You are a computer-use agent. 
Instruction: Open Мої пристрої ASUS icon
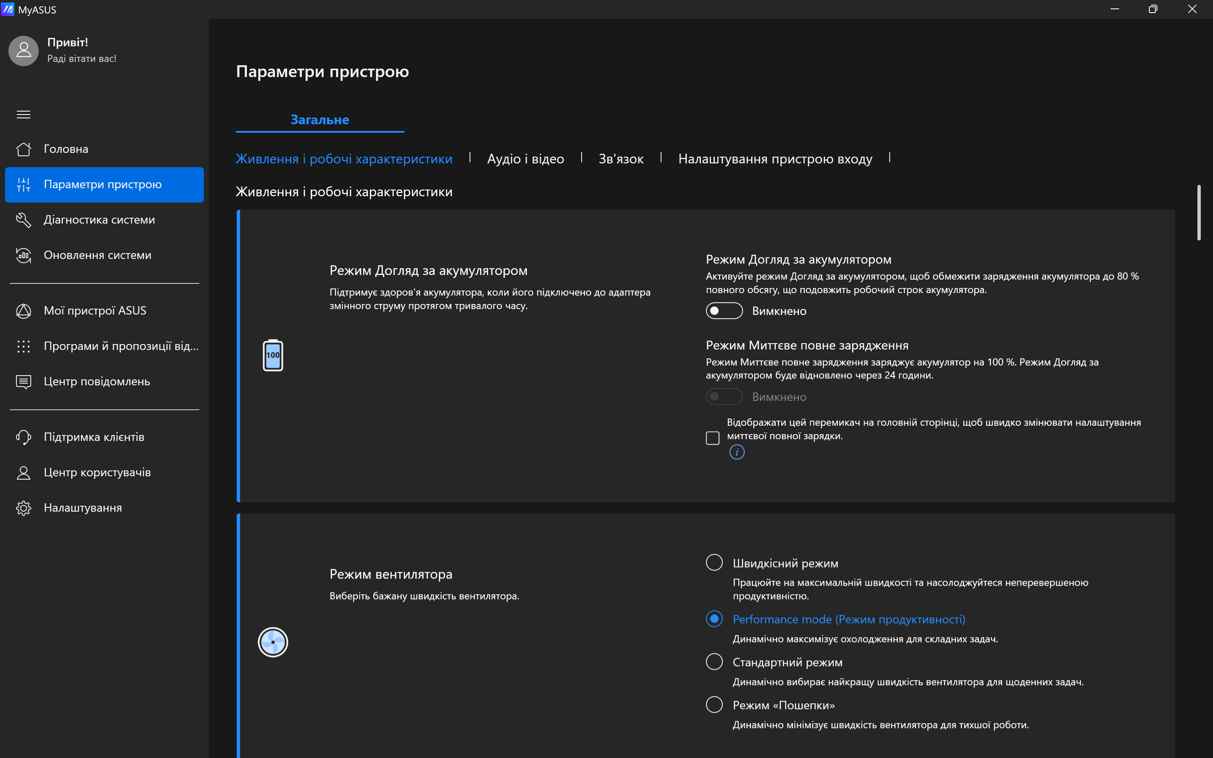tap(24, 311)
